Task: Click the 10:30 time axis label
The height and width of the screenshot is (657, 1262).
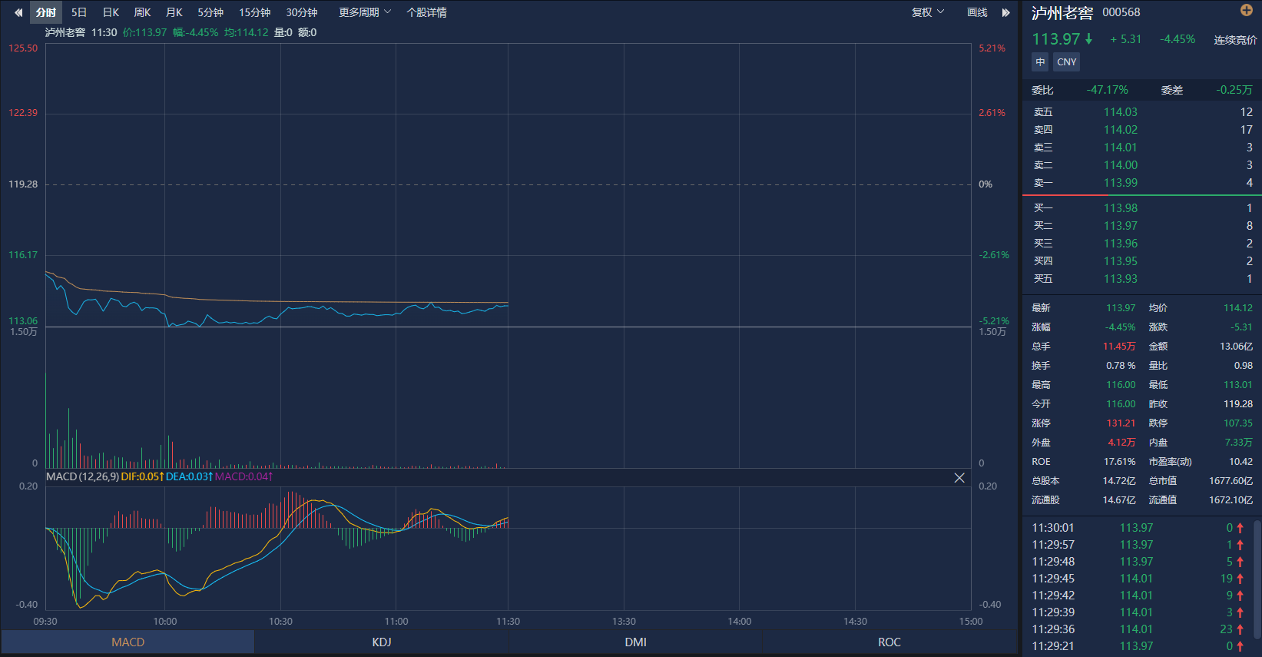Action: point(280,622)
